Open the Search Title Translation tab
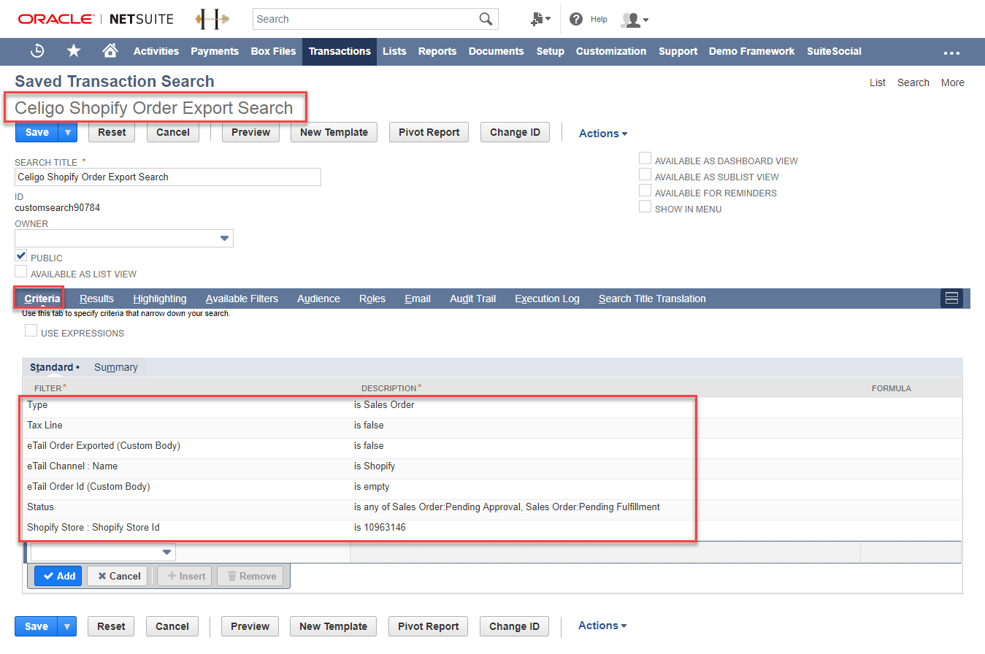This screenshot has width=985, height=654. point(652,299)
